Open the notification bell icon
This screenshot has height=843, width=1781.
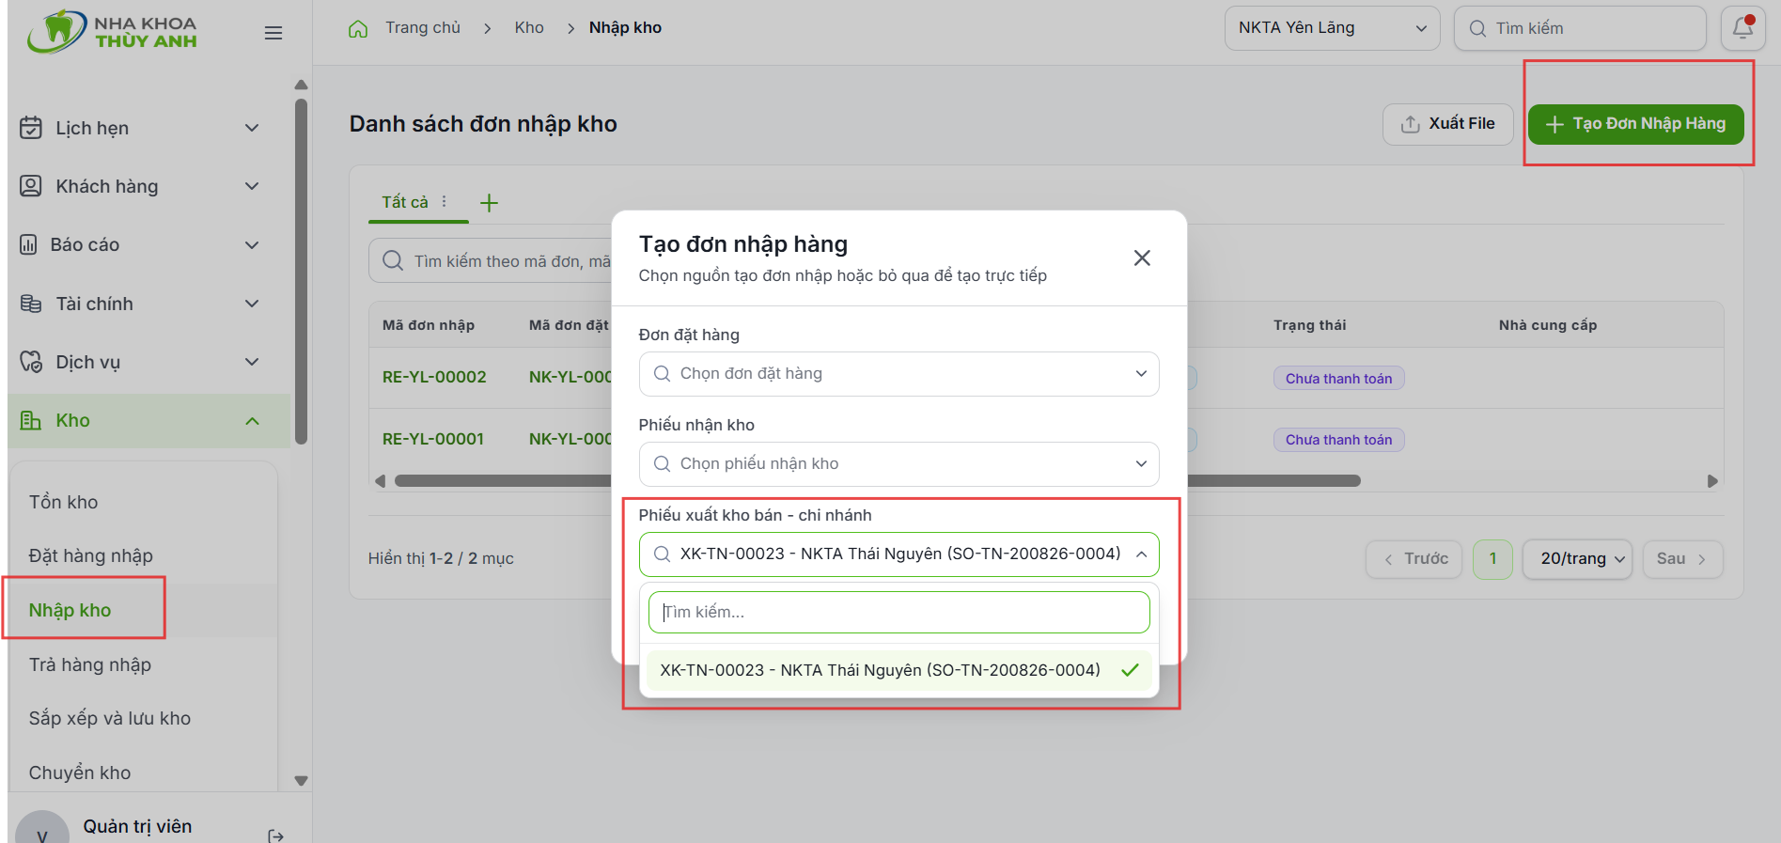pyautogui.click(x=1742, y=28)
